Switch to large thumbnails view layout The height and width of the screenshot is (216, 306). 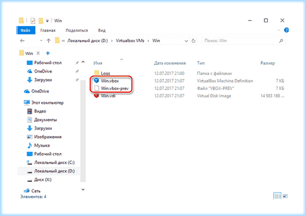tap(285, 196)
